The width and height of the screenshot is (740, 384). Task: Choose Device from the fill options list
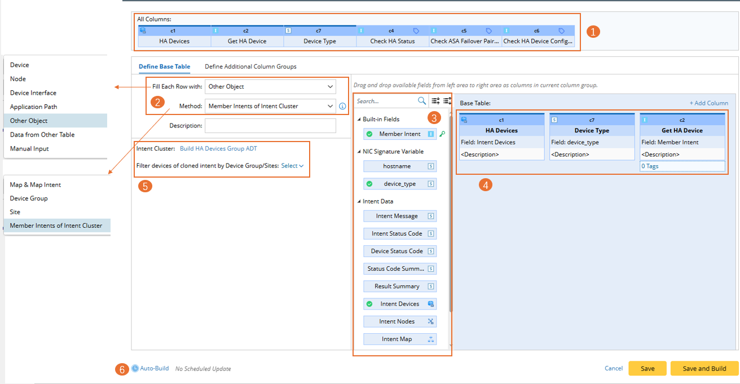55,65
